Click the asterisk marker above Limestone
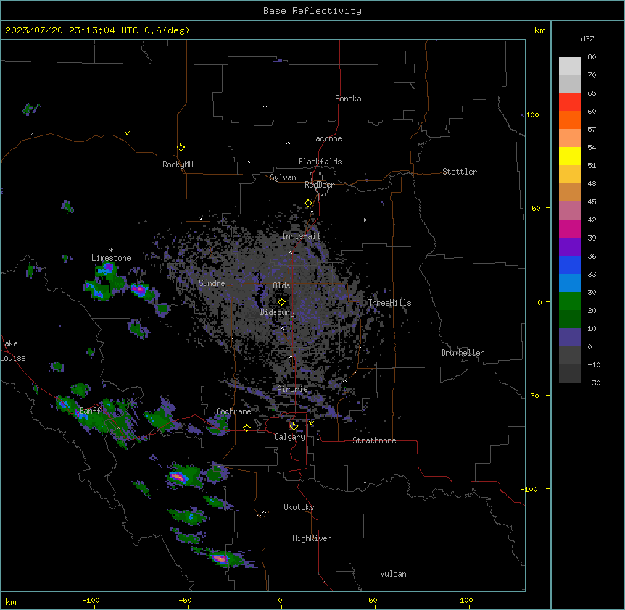This screenshot has height=610, width=625. (x=111, y=251)
